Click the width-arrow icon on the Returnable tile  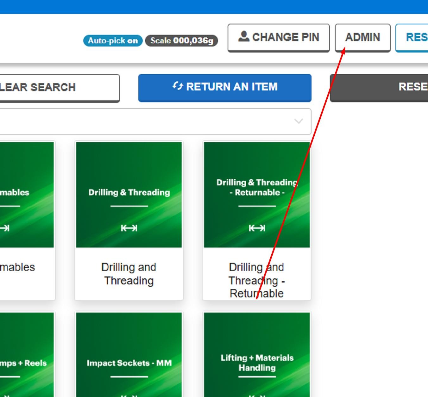coord(257,228)
